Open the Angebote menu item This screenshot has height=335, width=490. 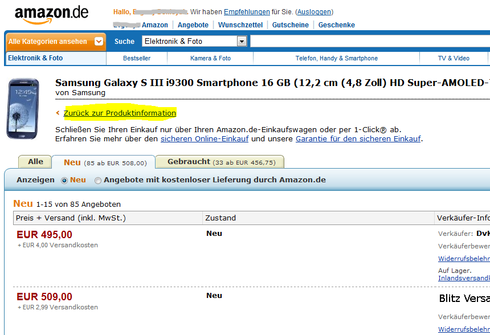click(x=193, y=25)
